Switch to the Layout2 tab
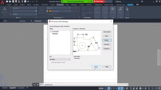161x90 pixels. point(21,88)
